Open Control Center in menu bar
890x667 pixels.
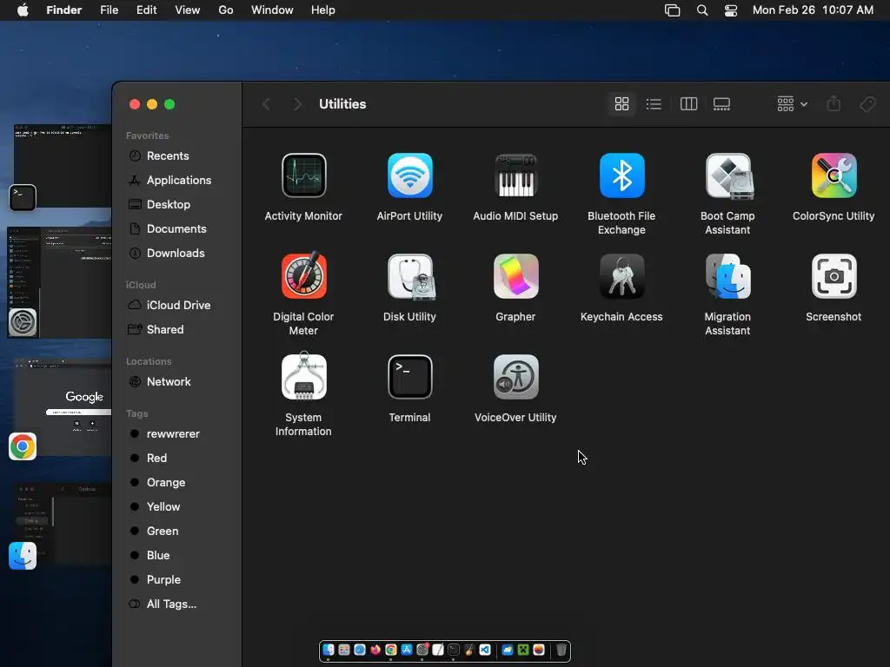tap(730, 10)
